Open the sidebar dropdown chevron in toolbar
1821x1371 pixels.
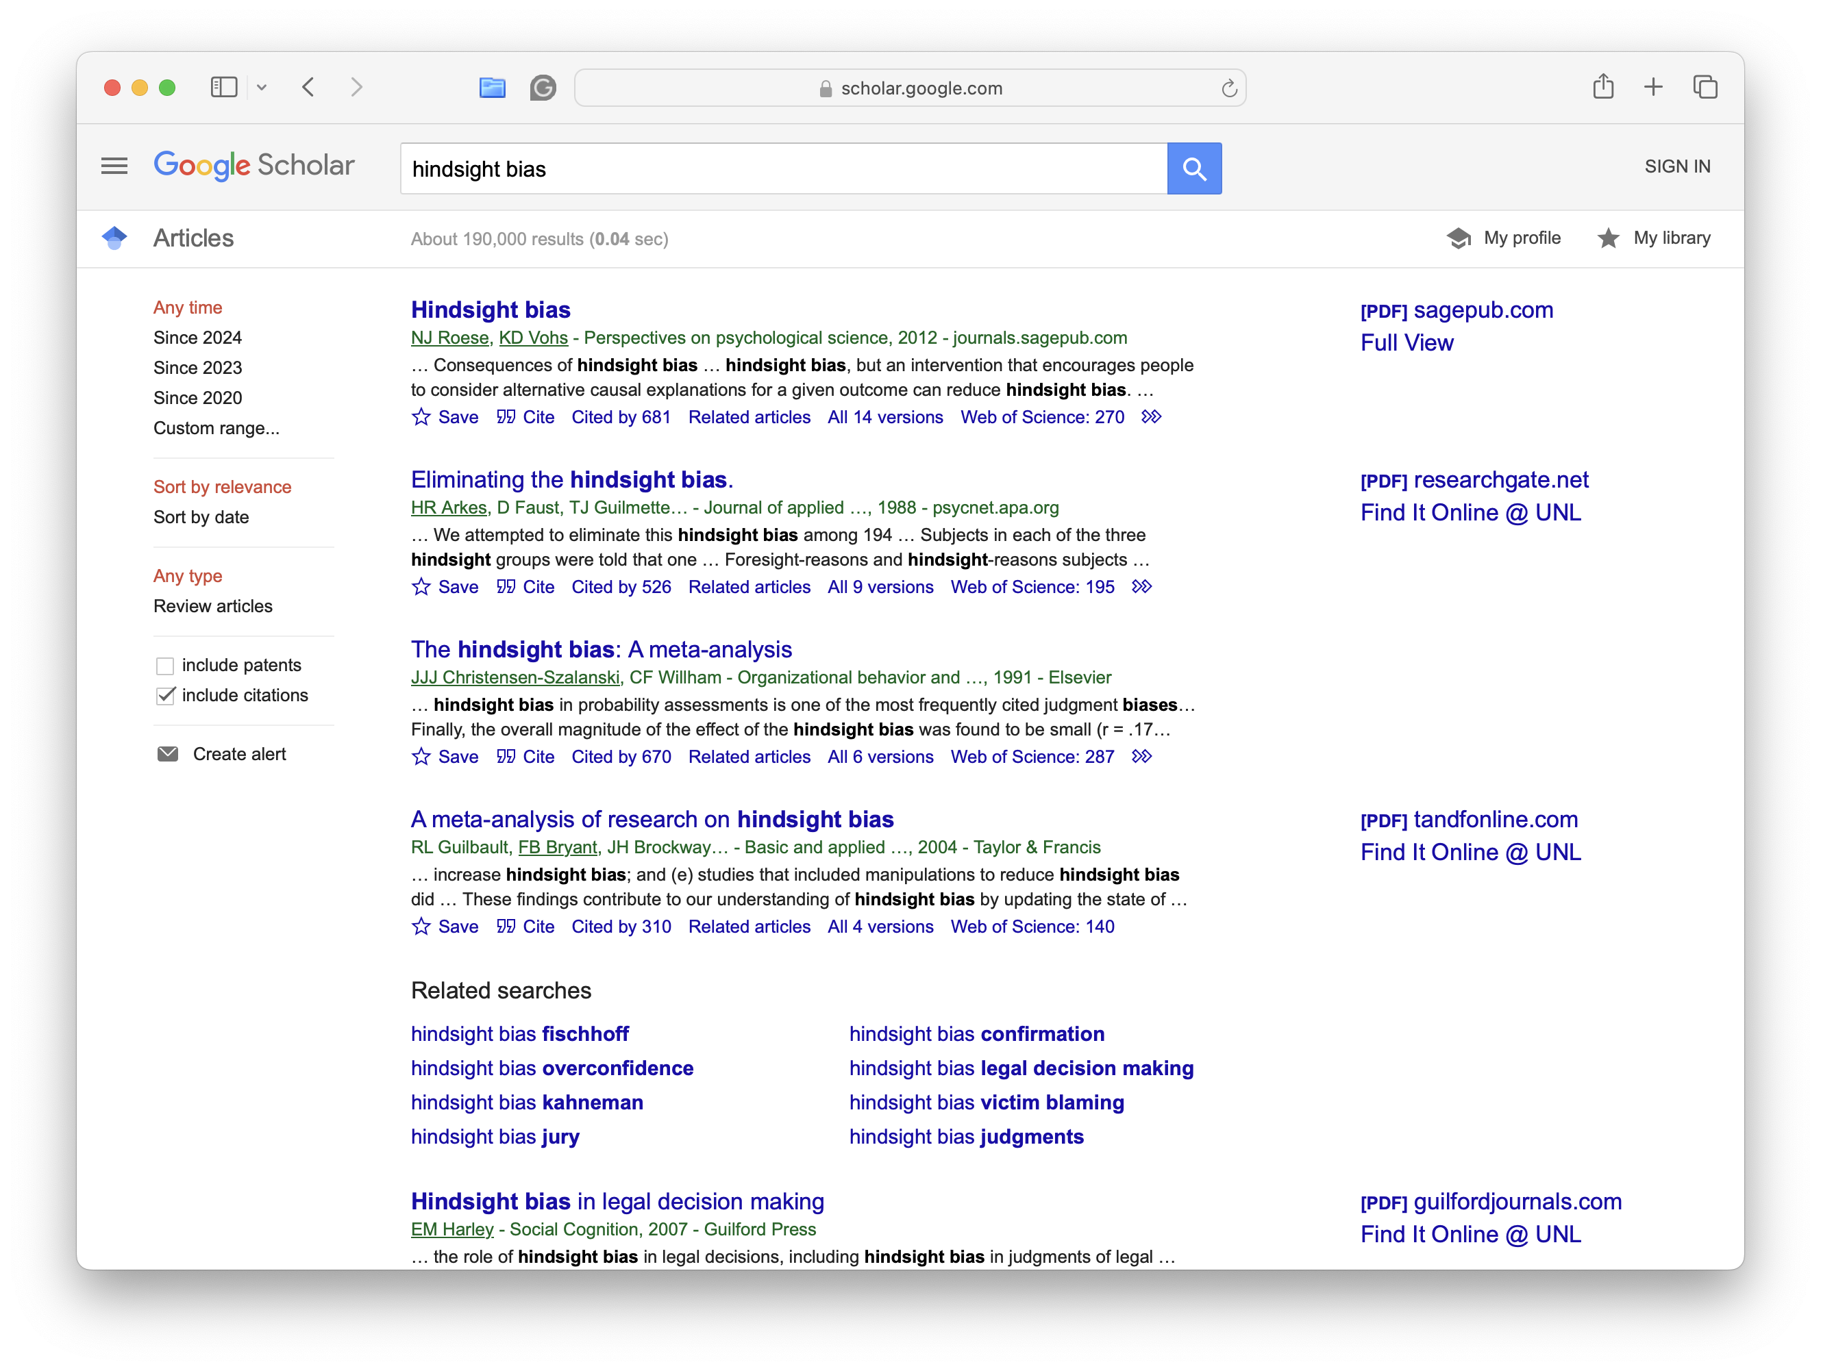click(262, 87)
